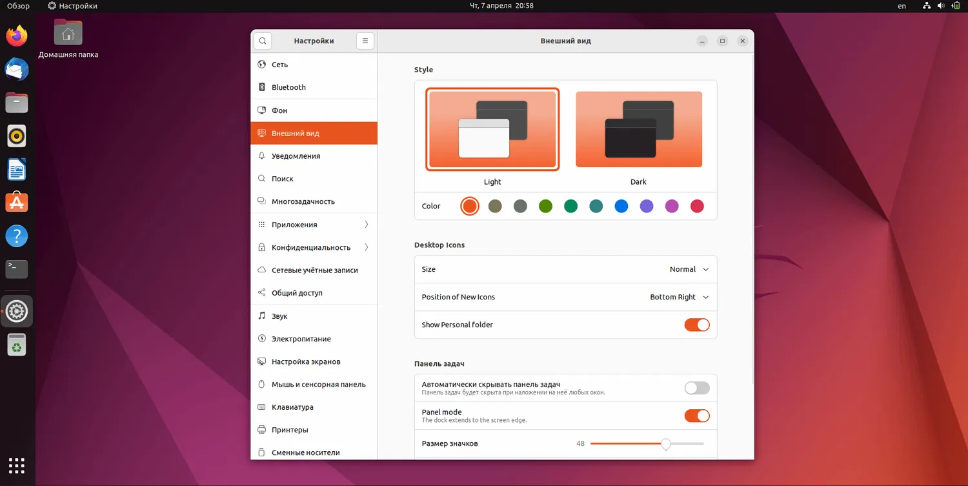Expand the Конфиденциальность section
This screenshot has height=486, width=968.
pyautogui.click(x=314, y=247)
